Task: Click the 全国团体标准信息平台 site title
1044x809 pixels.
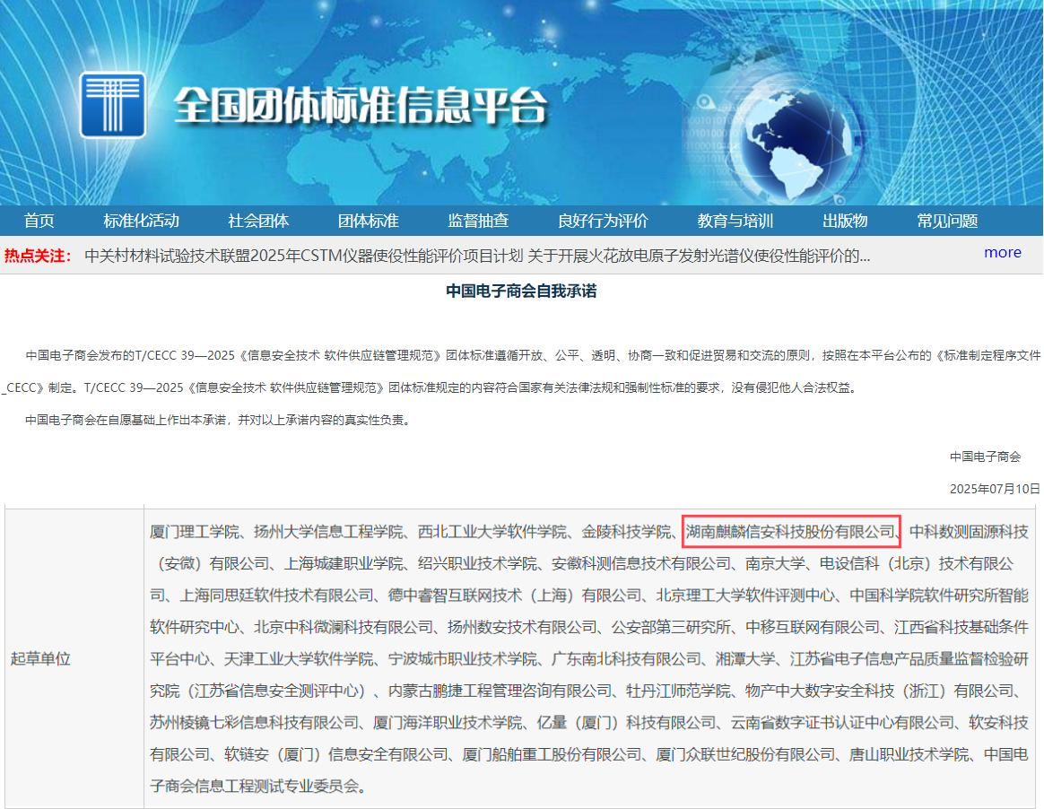Action: [x=360, y=106]
